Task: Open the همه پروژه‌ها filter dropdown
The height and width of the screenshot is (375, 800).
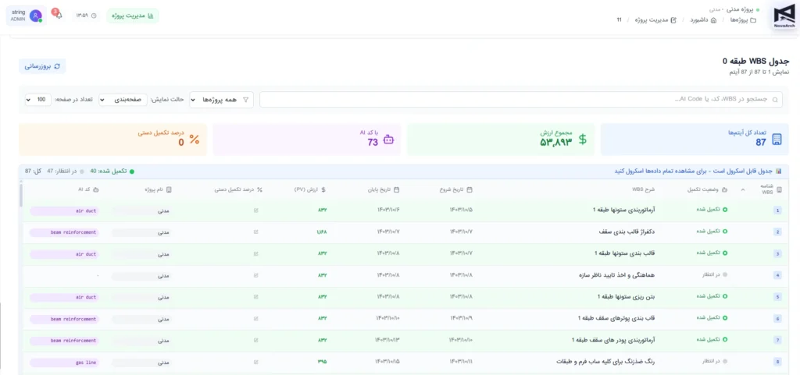Action: [x=222, y=100]
